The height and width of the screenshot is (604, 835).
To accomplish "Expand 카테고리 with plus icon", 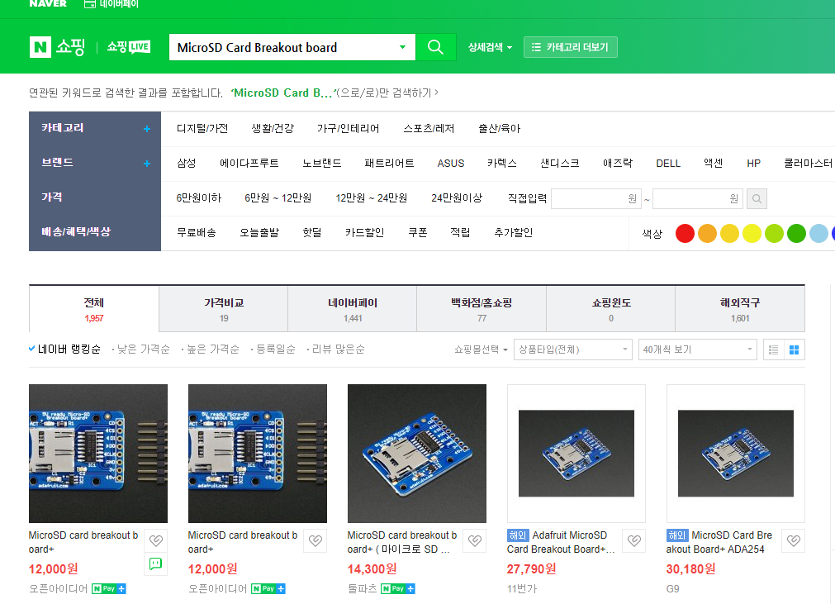I will click(147, 129).
